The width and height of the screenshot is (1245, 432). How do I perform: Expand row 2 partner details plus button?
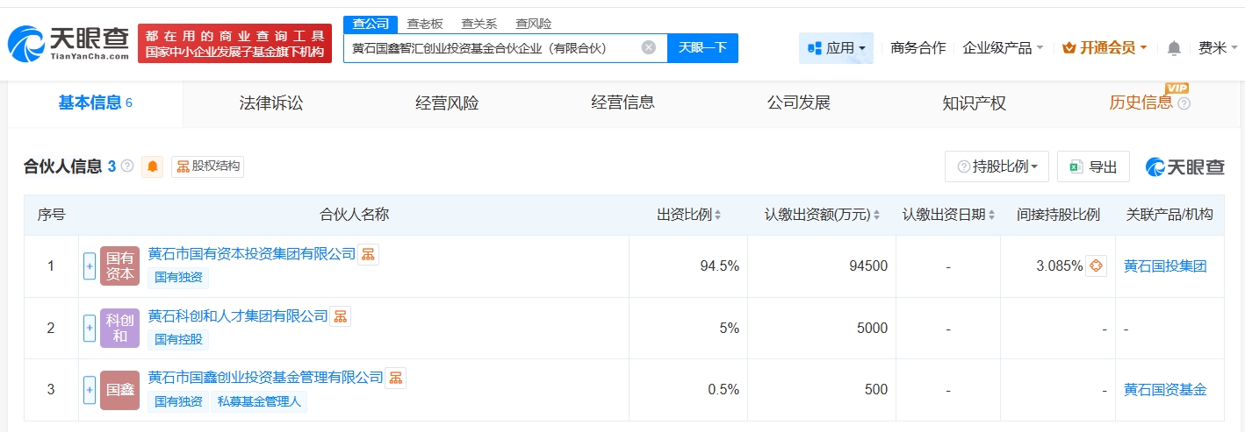click(x=90, y=328)
